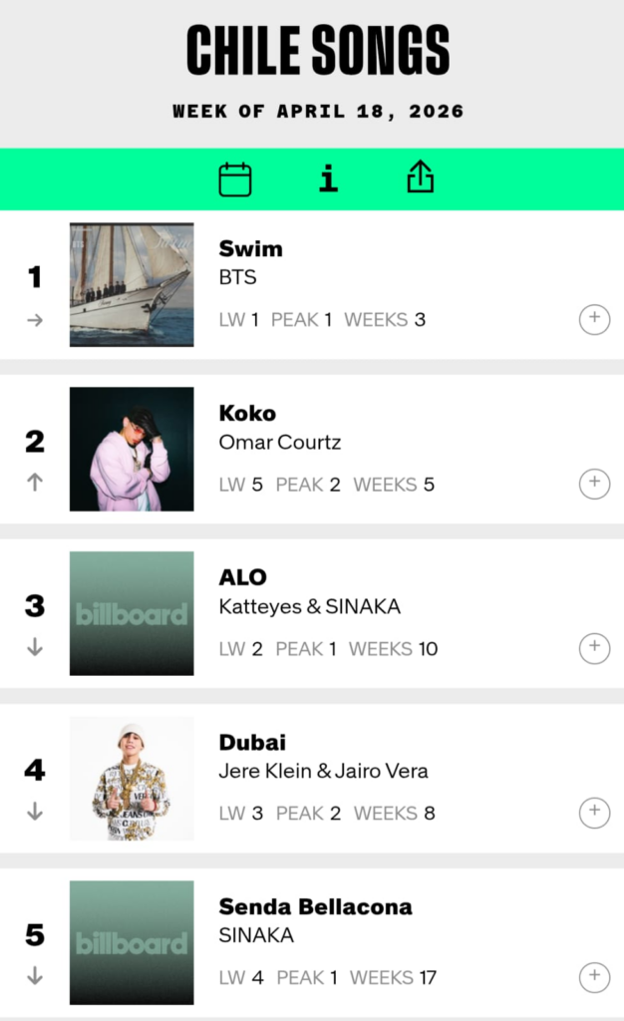This screenshot has width=624, height=1021.
Task: Expand Koko details with plus button
Action: click(x=594, y=484)
